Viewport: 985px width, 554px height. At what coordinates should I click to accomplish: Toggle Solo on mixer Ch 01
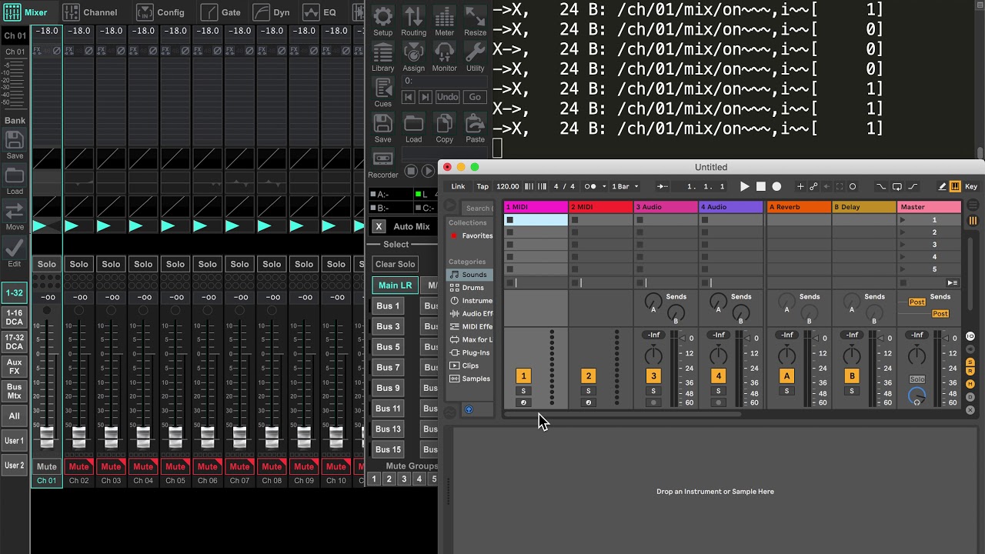click(47, 264)
